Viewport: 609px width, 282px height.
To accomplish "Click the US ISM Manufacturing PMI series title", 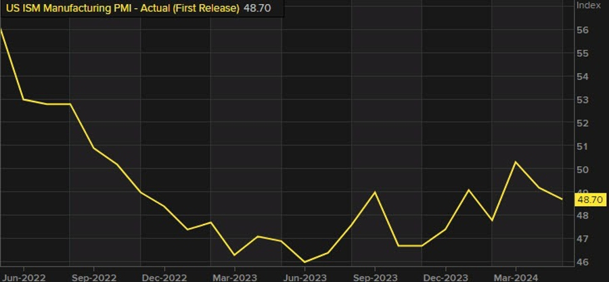I will (122, 8).
